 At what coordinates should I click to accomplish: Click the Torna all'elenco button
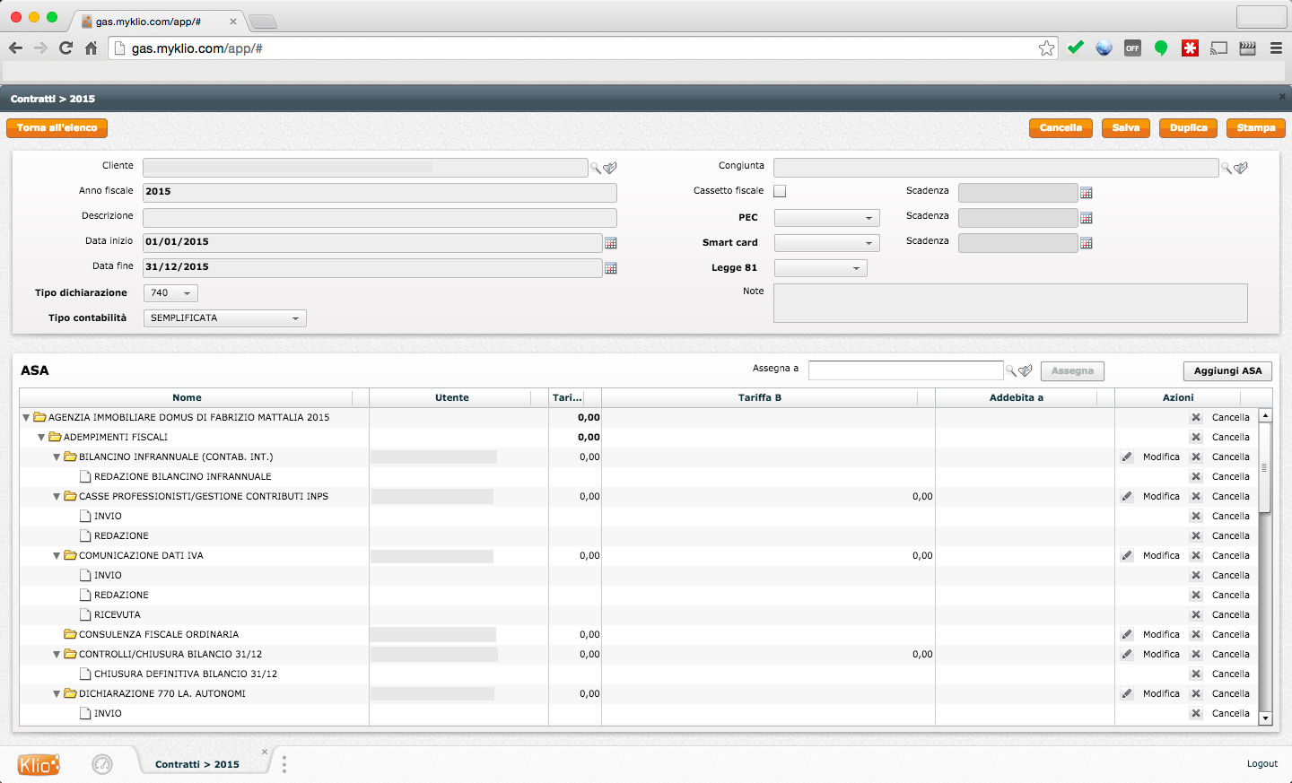(x=57, y=128)
